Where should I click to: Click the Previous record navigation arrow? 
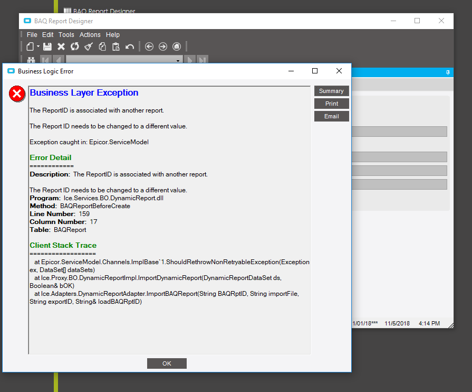(59, 60)
